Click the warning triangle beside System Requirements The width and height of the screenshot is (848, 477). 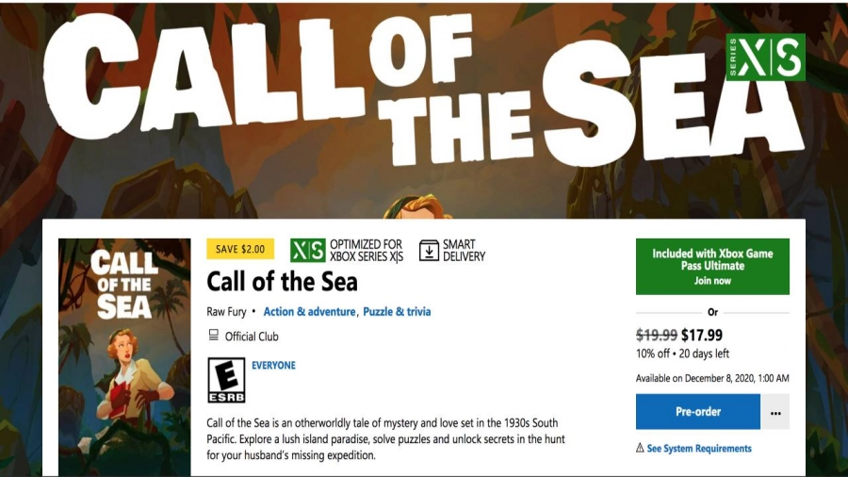(640, 449)
